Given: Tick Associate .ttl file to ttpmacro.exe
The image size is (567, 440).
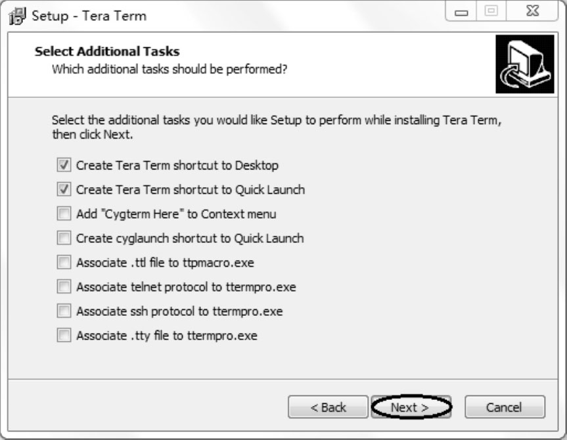Looking at the screenshot, I should [x=64, y=263].
